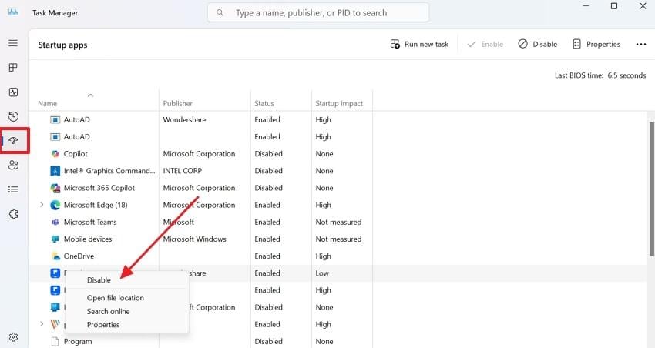Click the Microsoft Windows publisher cell
The height and width of the screenshot is (348, 655).
(x=194, y=239)
